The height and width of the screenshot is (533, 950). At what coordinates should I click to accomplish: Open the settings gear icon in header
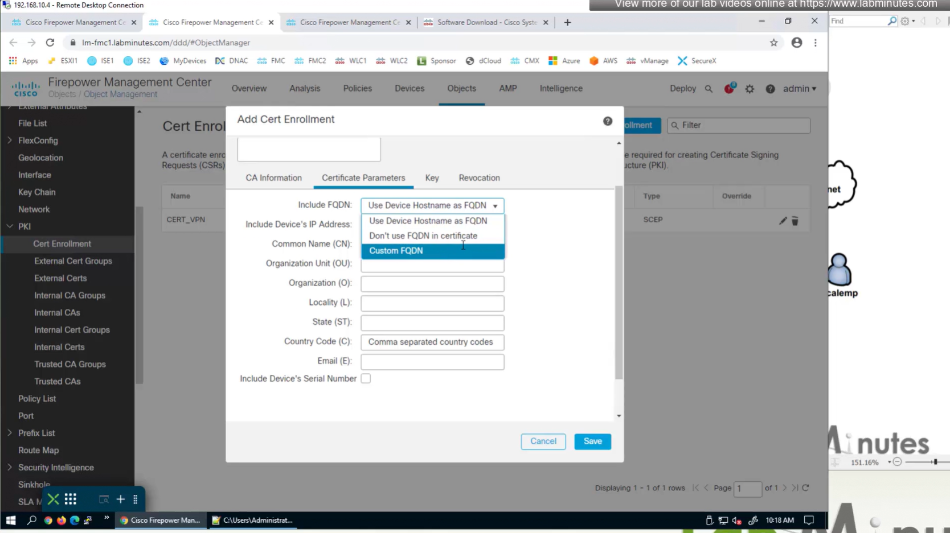click(750, 89)
